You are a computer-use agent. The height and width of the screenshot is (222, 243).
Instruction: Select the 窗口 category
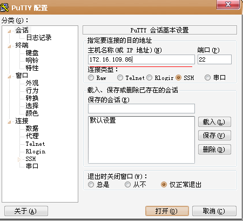pyautogui.click(x=22, y=76)
